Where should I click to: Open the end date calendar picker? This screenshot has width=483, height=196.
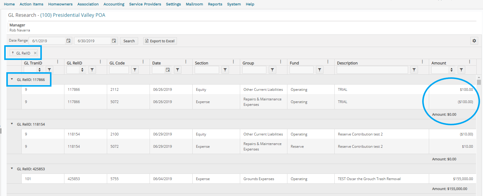point(114,41)
